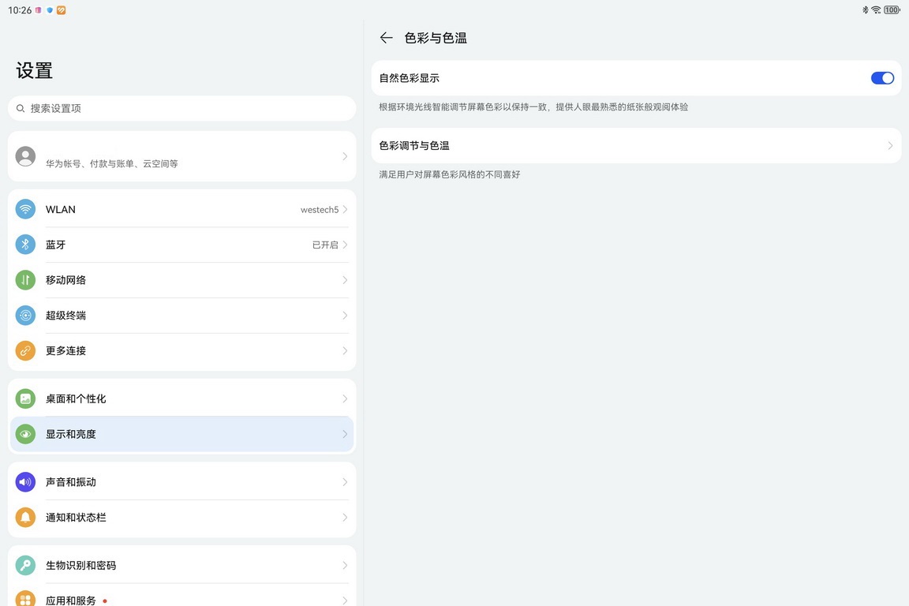The height and width of the screenshot is (606, 909).
Task: Go back using the arrow beside 色彩与色温
Action: coord(386,39)
